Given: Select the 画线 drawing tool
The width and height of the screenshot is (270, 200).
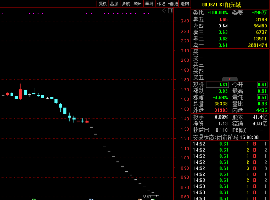Looking at the screenshot, I should point(149,4).
